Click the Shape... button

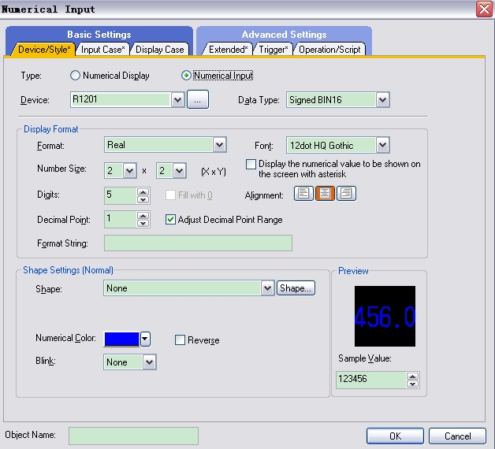[x=296, y=288]
